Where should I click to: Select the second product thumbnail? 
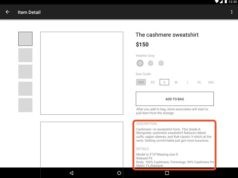coord(25,55)
